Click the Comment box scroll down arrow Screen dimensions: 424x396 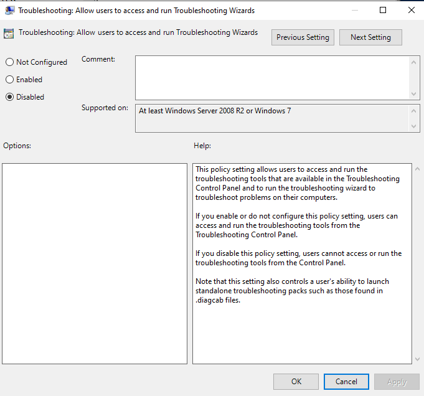tap(413, 94)
